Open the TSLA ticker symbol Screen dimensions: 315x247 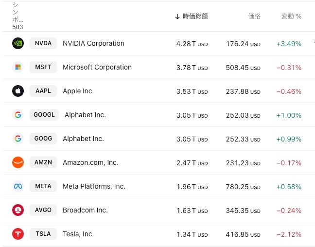43,234
